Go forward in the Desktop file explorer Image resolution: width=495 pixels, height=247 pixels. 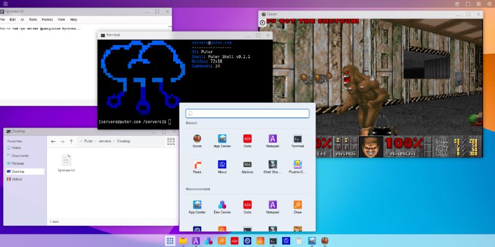[x=62, y=142]
